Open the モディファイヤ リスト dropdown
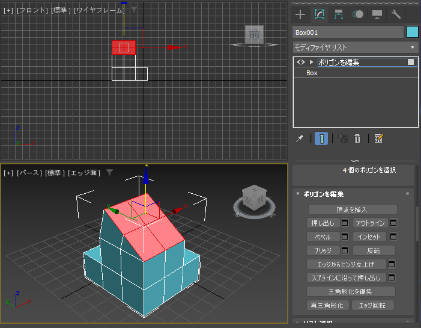421x328 pixels. tap(355, 48)
